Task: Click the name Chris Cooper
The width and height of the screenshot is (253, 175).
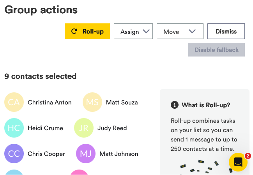Action: click(46, 154)
